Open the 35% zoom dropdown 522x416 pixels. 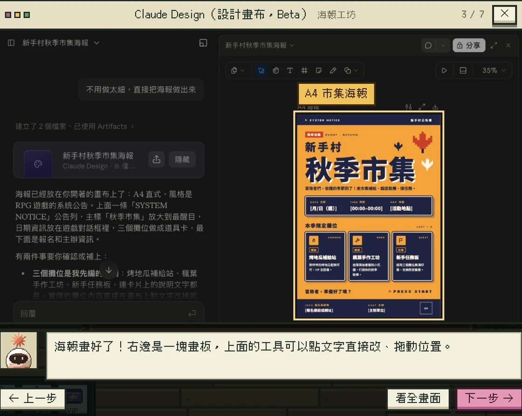point(494,70)
